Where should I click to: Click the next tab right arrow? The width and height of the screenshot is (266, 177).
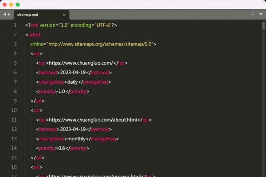click(x=9, y=15)
